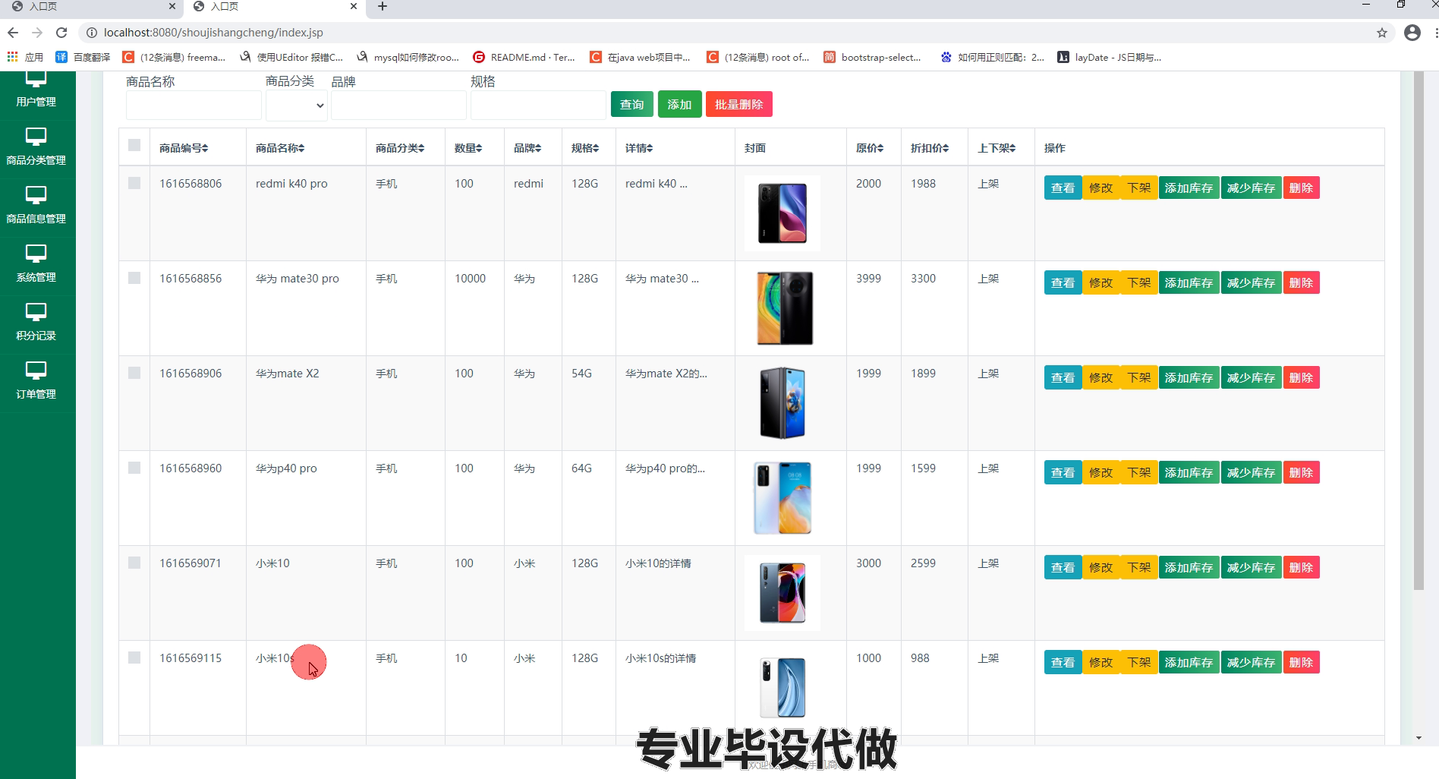Image resolution: width=1439 pixels, height=779 pixels.
Task: Click the page vertical scrollbar
Action: pyautogui.click(x=1419, y=331)
